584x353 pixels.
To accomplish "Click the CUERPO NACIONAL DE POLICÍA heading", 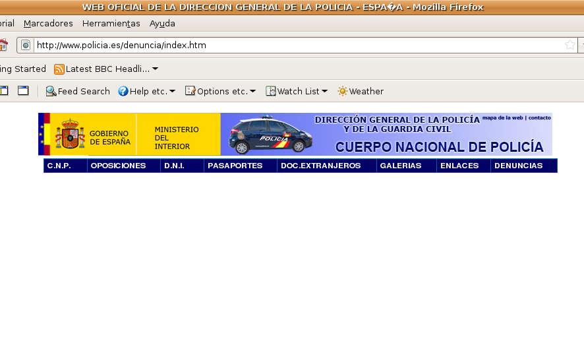I will 440,147.
